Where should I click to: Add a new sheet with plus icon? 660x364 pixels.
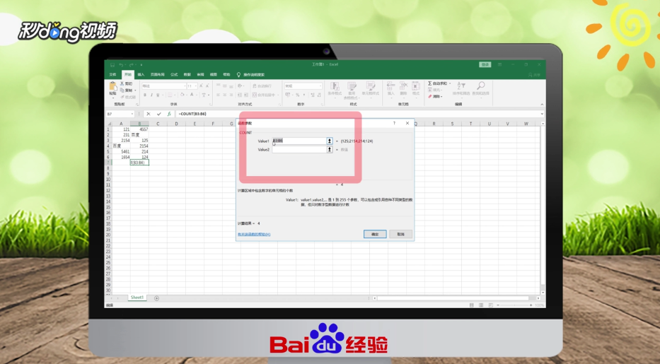click(x=156, y=298)
